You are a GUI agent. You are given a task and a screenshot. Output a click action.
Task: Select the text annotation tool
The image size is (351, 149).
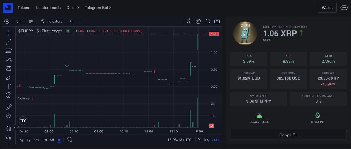[x=9, y=86]
